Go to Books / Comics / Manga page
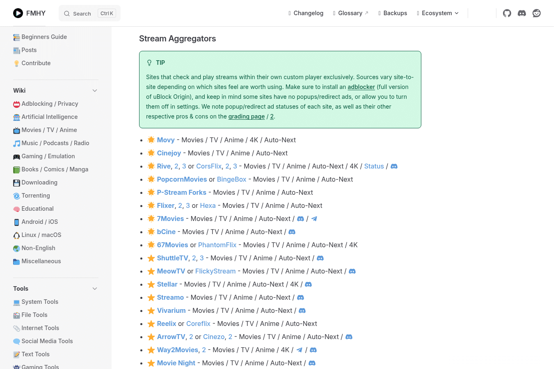This screenshot has height=369, width=560. 55,169
